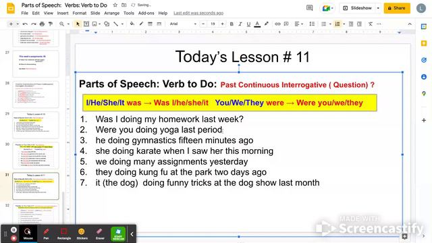The width and height of the screenshot is (432, 243).
Task: Open the Slideshow options arrow
Action: [x=378, y=8]
